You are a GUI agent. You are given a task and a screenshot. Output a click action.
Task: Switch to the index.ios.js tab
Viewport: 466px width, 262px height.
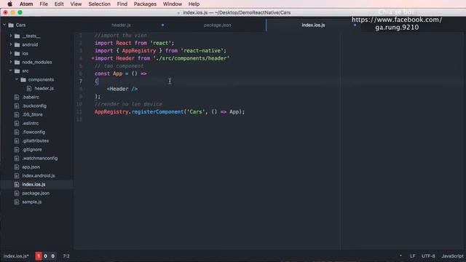coord(313,25)
